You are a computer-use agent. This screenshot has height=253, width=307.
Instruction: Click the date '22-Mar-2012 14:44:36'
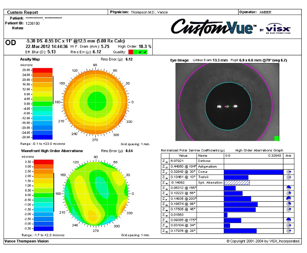coord(46,46)
